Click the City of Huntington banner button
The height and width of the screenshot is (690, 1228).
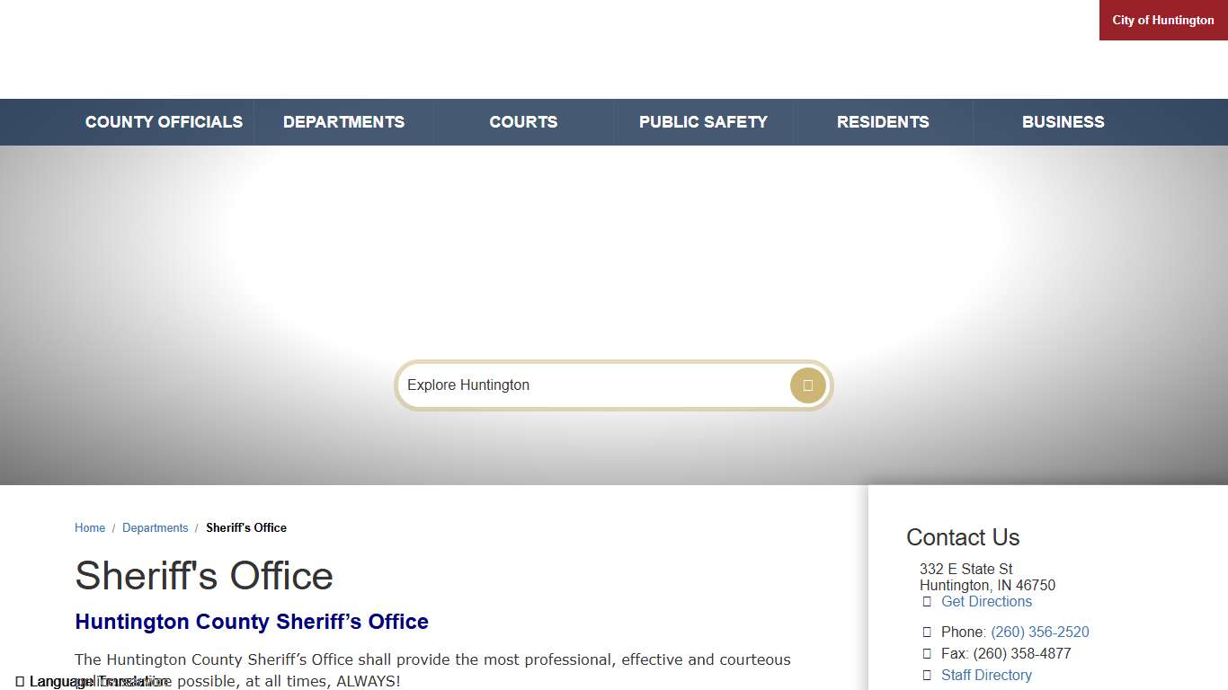[x=1162, y=20]
